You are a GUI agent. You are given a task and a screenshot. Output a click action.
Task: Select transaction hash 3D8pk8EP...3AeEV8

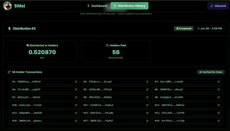30,113
